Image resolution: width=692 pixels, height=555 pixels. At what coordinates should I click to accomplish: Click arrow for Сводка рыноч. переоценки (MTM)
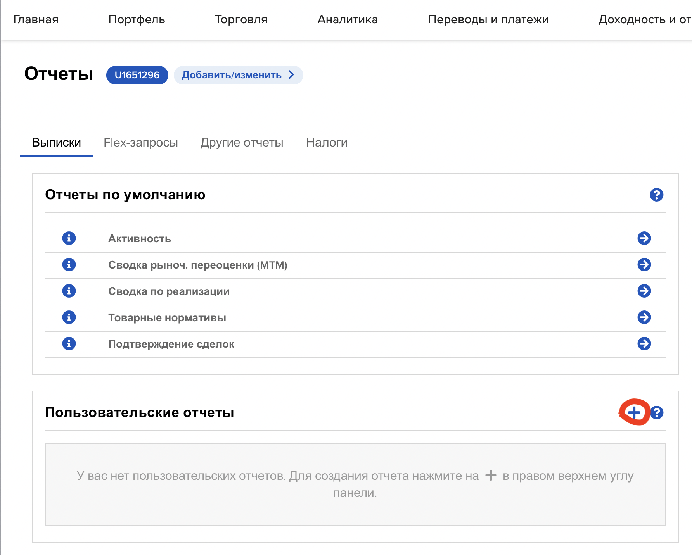[x=644, y=264]
